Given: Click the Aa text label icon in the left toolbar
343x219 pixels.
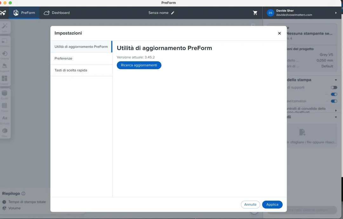Looking at the screenshot, I should coord(4,118).
